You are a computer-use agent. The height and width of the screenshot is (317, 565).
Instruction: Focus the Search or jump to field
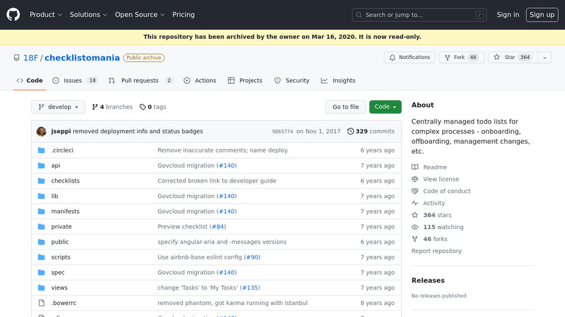point(420,15)
